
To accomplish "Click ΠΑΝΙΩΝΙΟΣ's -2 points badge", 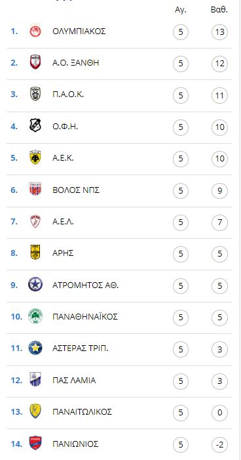I will pyautogui.click(x=219, y=444).
